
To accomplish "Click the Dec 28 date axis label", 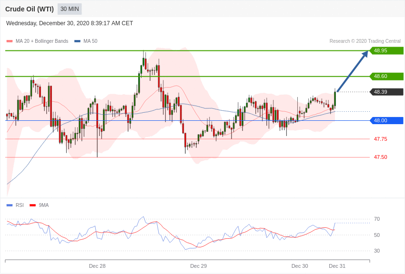I will point(97,266).
